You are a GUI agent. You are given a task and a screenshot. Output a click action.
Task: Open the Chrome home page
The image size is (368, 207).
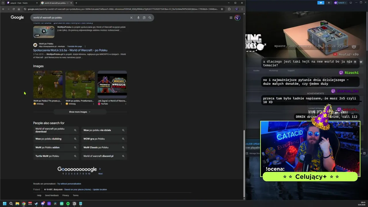[19, 9]
